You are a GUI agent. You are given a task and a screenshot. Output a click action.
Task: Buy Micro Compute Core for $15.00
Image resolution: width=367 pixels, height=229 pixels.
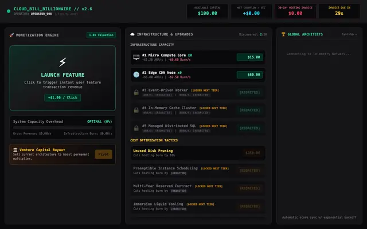(250, 57)
